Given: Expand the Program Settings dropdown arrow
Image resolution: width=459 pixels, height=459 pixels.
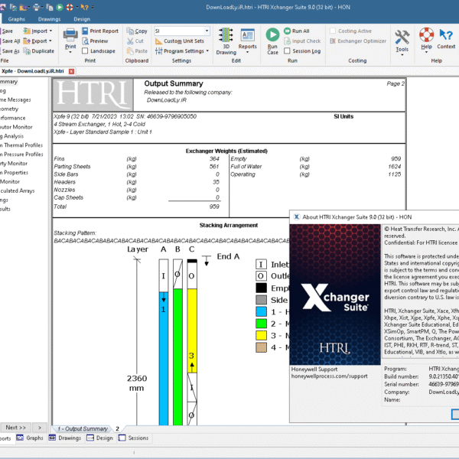Looking at the screenshot, I should [x=207, y=51].
